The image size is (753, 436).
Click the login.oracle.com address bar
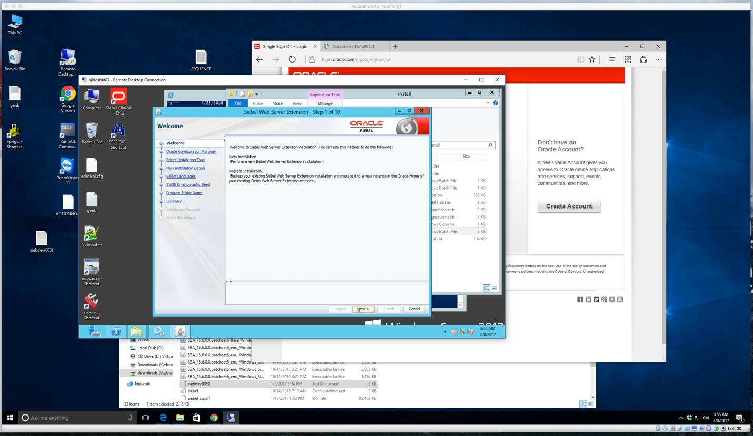coord(356,60)
